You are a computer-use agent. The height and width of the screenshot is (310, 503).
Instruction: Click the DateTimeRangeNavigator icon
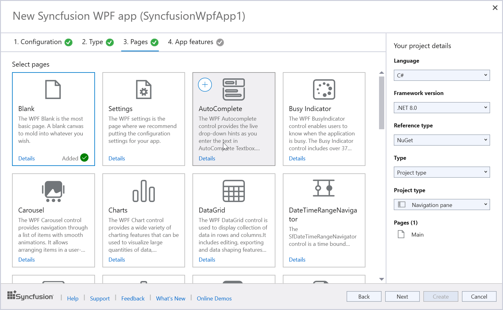coord(324,188)
